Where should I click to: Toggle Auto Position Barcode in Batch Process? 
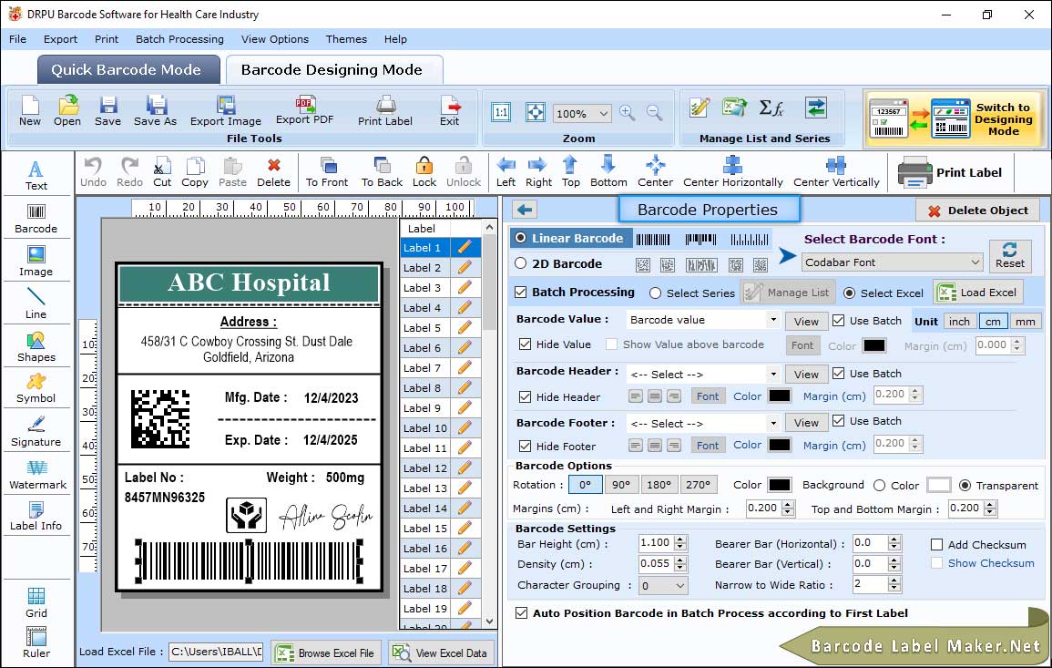pos(521,613)
